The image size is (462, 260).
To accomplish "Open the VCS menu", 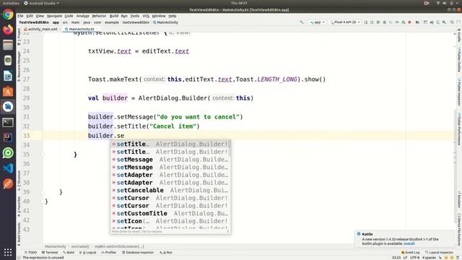I will (x=146, y=16).
